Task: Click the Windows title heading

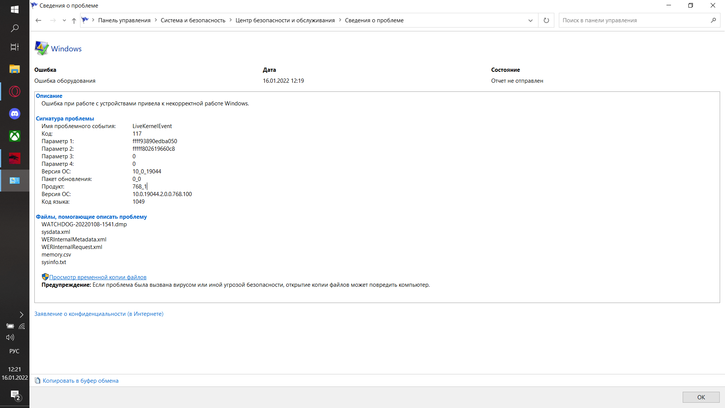Action: 66,49
